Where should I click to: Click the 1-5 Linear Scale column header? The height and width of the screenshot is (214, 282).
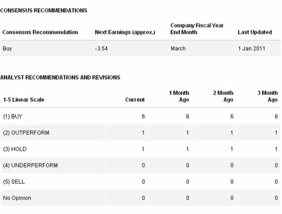[x=24, y=100]
